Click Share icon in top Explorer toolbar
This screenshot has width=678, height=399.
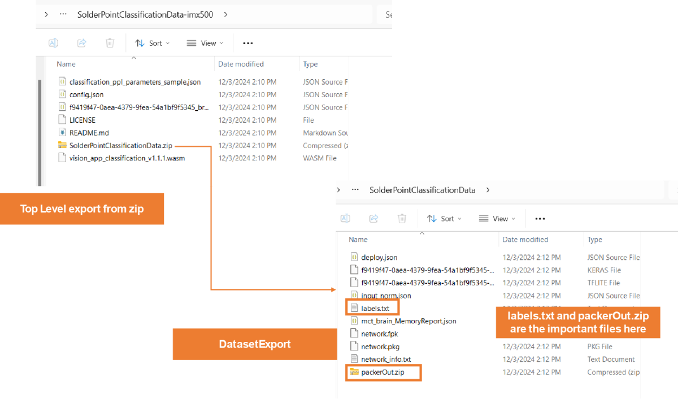(x=81, y=43)
